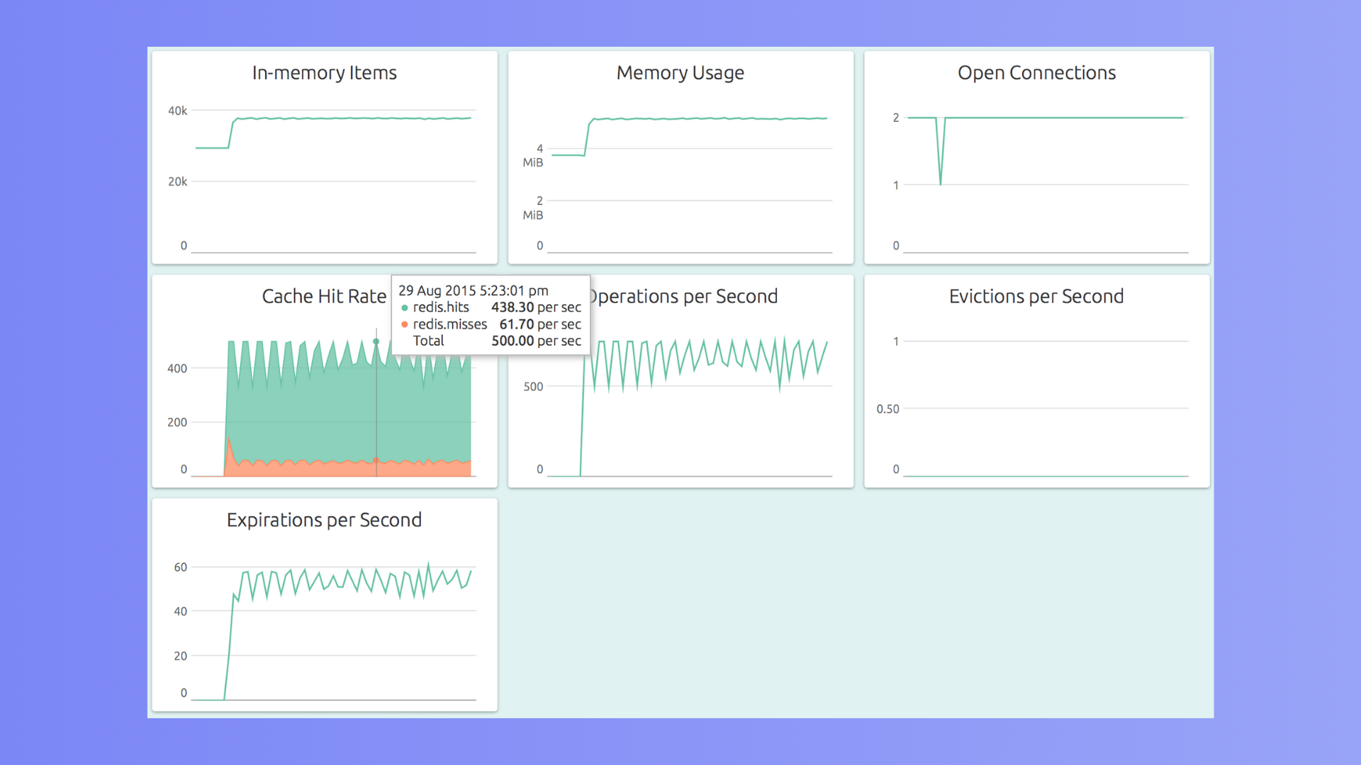Select the Expirations per Second title

pos(324,520)
